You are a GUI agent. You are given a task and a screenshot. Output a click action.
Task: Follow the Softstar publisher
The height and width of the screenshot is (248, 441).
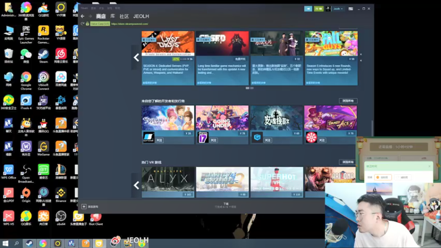[159, 140]
